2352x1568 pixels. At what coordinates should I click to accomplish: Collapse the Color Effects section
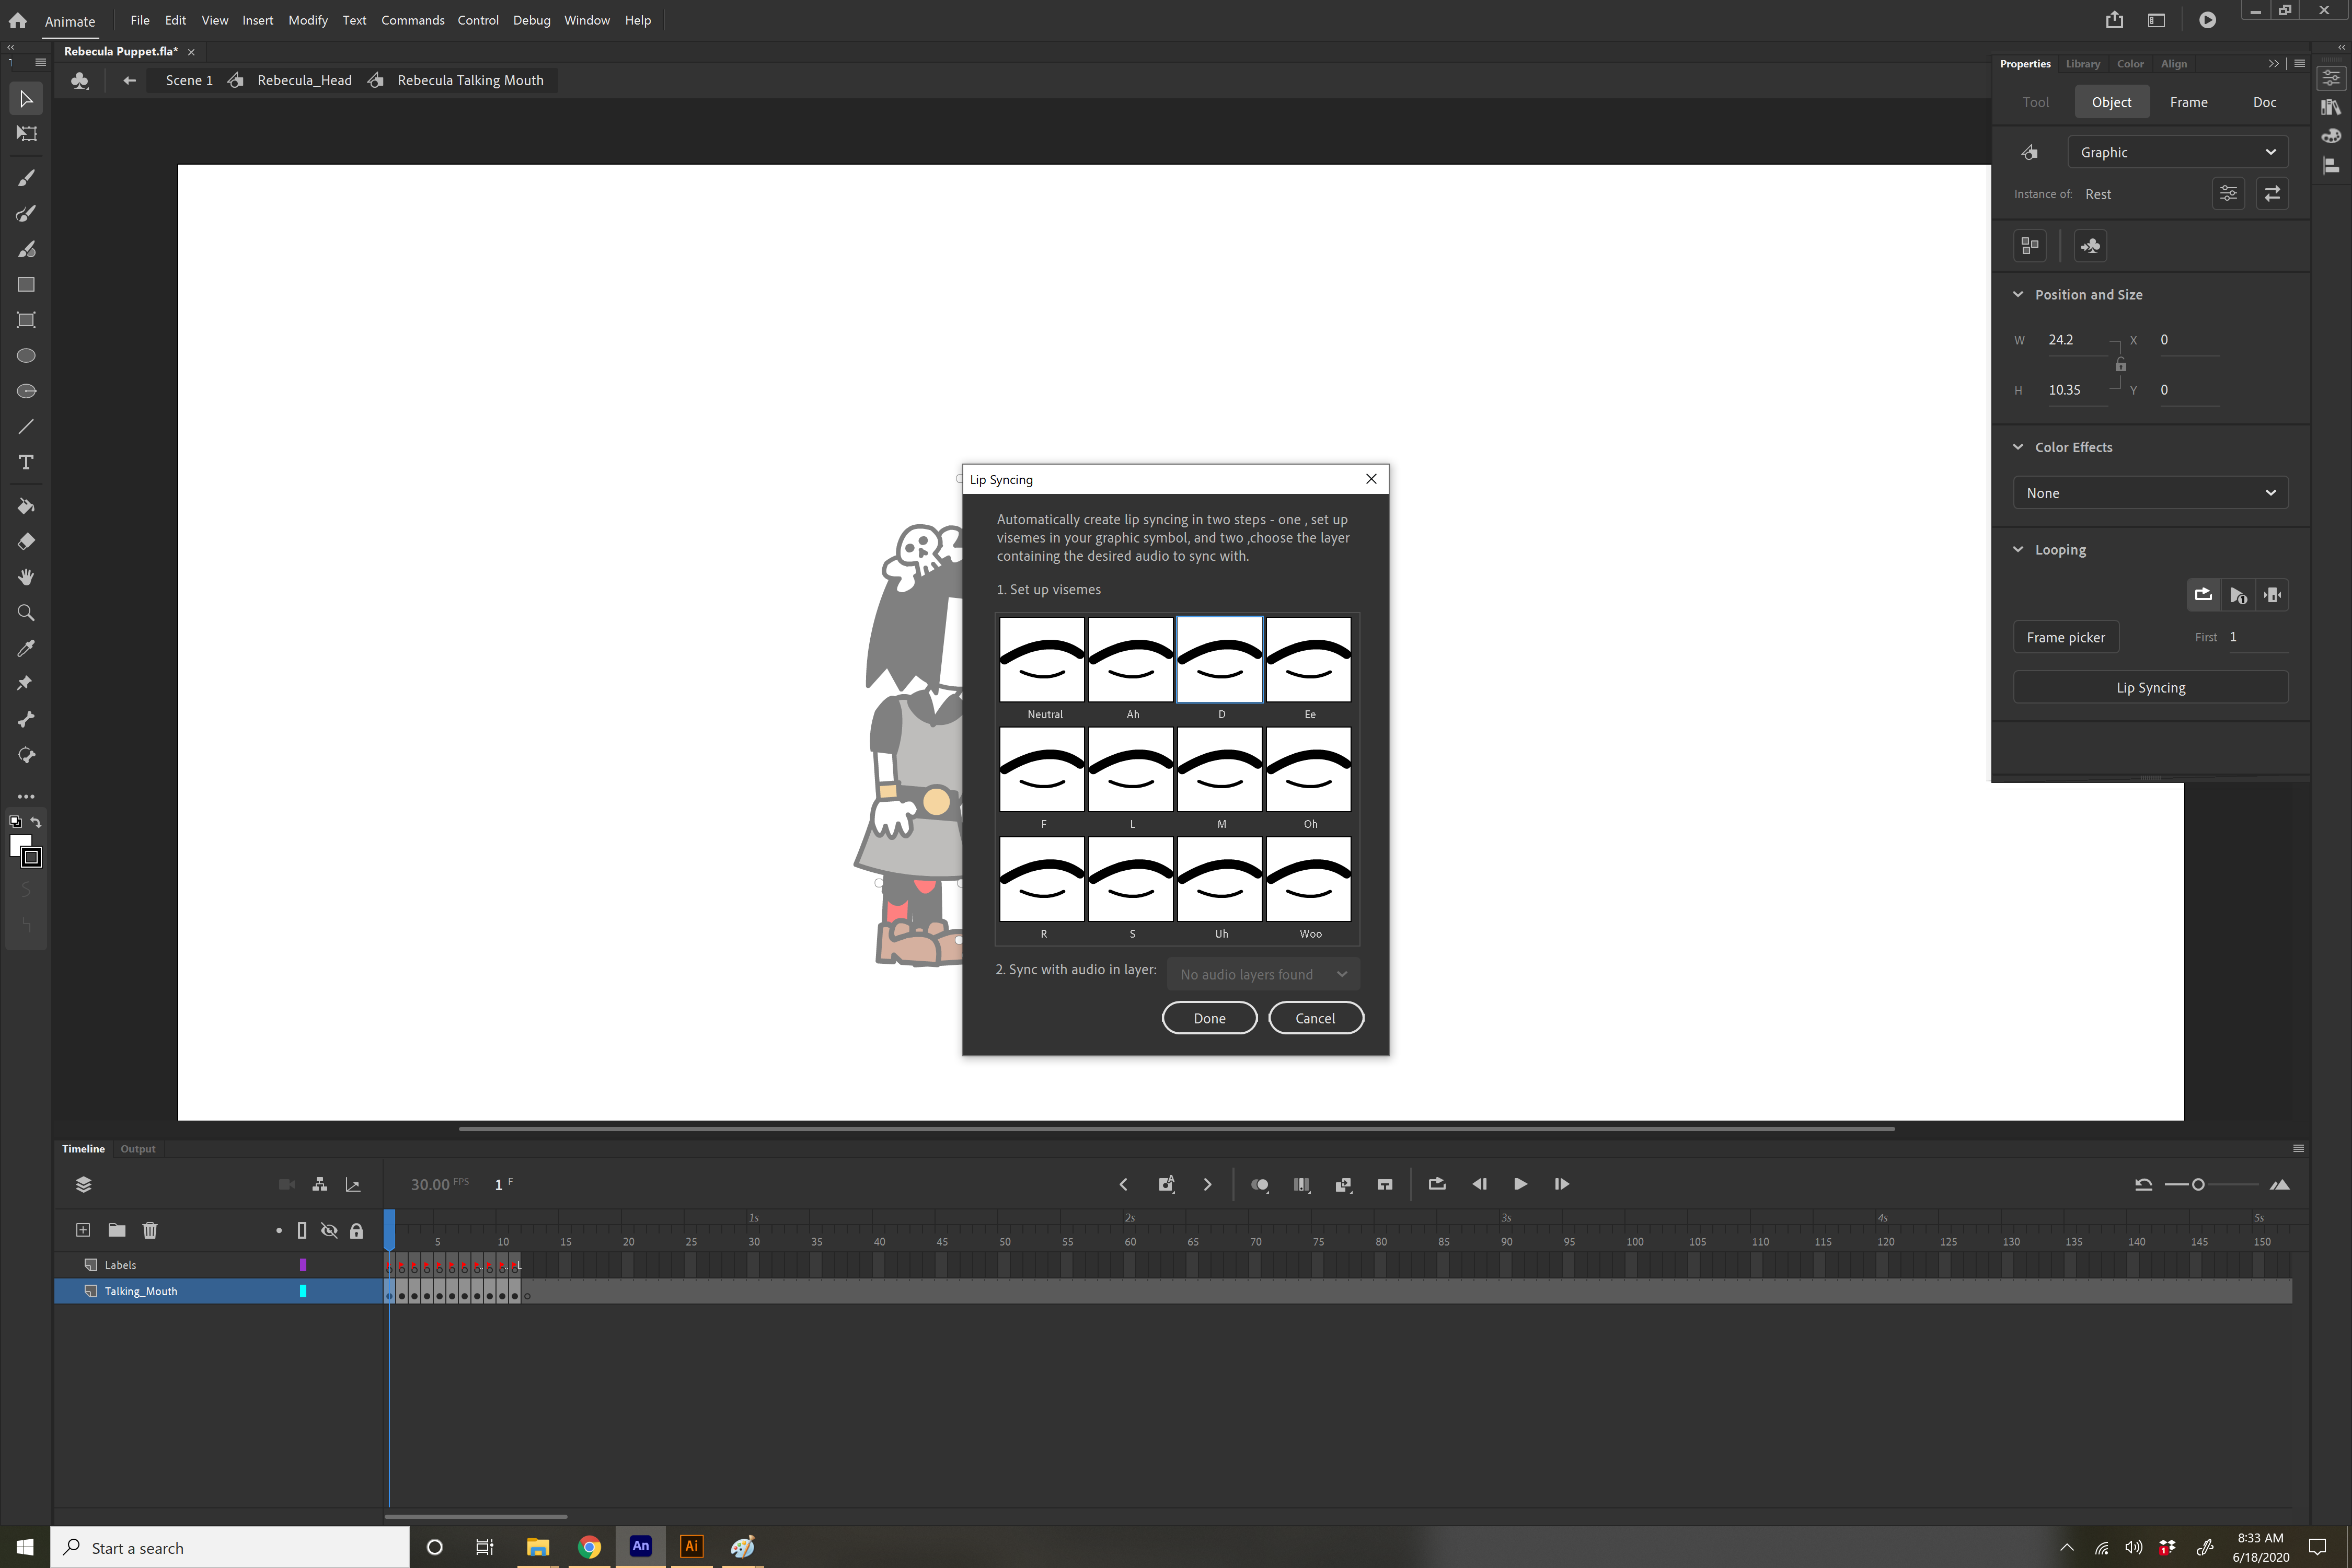(2018, 447)
